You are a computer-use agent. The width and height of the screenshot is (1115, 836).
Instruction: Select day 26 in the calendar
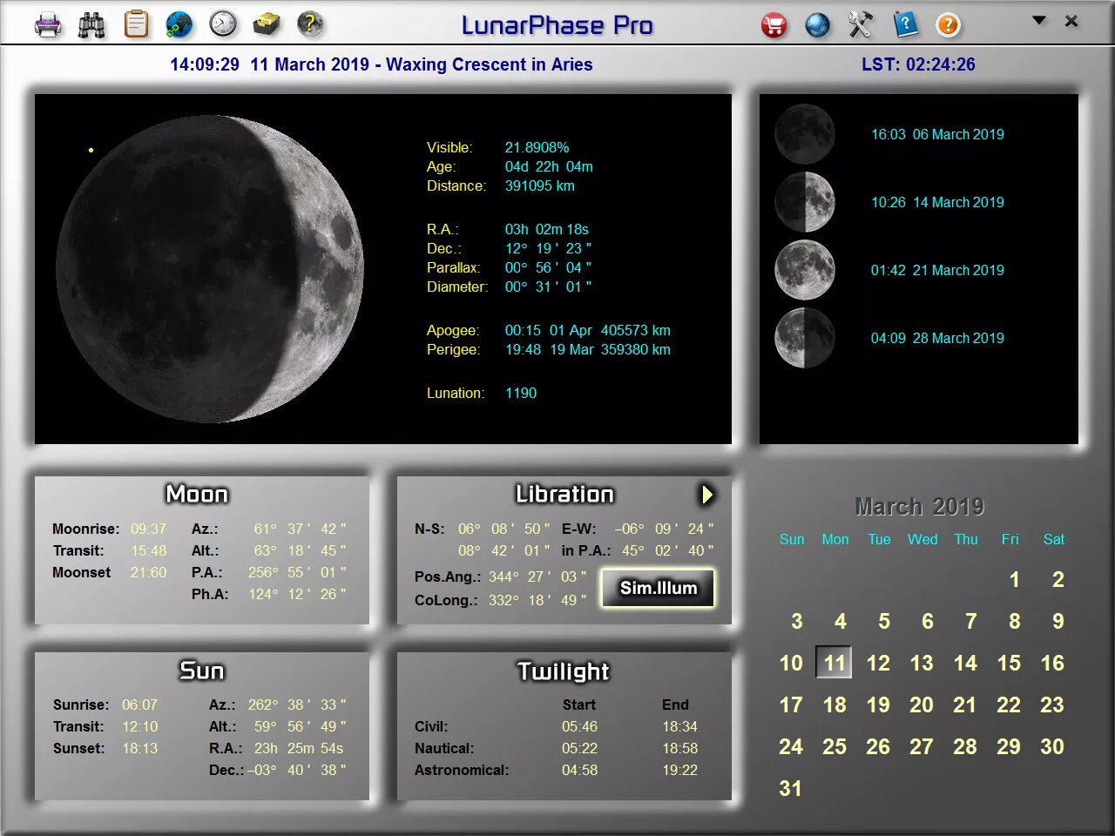pos(878,746)
